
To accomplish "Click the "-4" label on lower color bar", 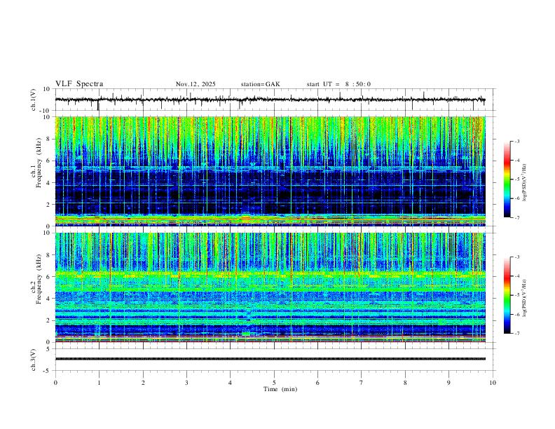I will [516, 276].
